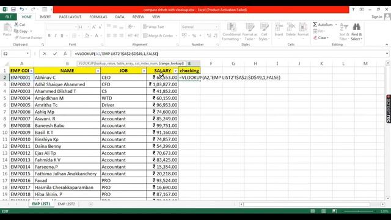Click Merge & Center button

click(x=158, y=36)
